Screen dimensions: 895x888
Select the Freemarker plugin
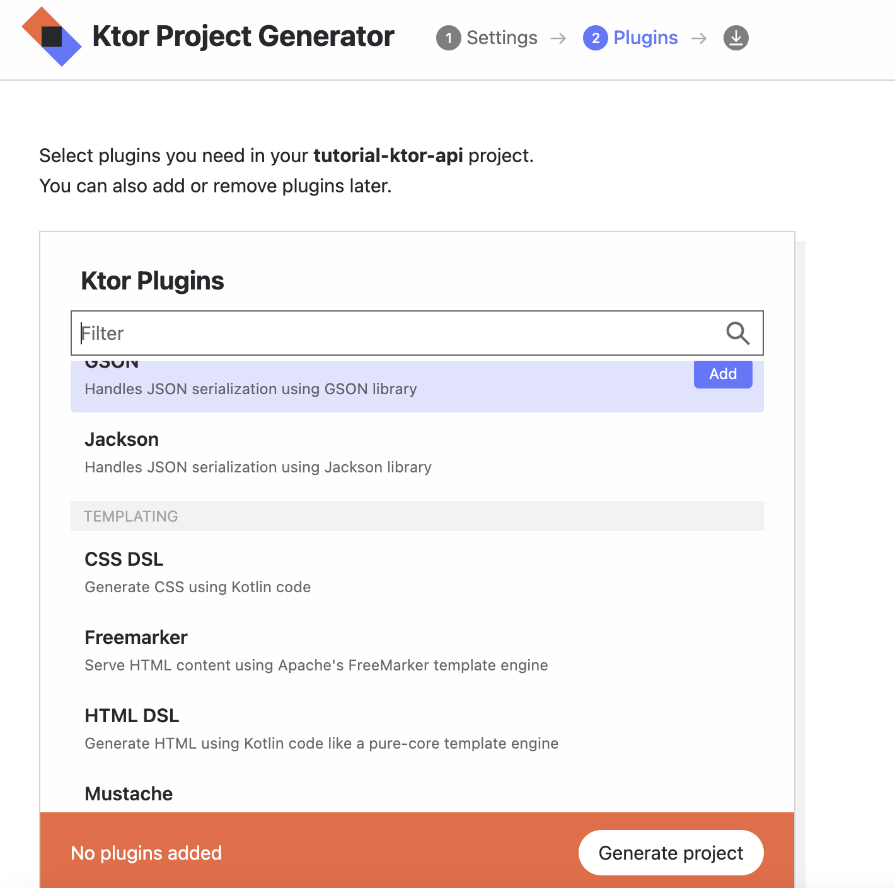click(417, 651)
